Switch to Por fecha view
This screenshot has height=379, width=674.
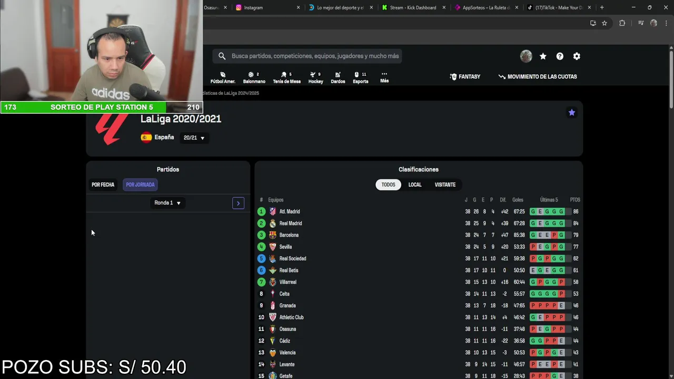103,185
